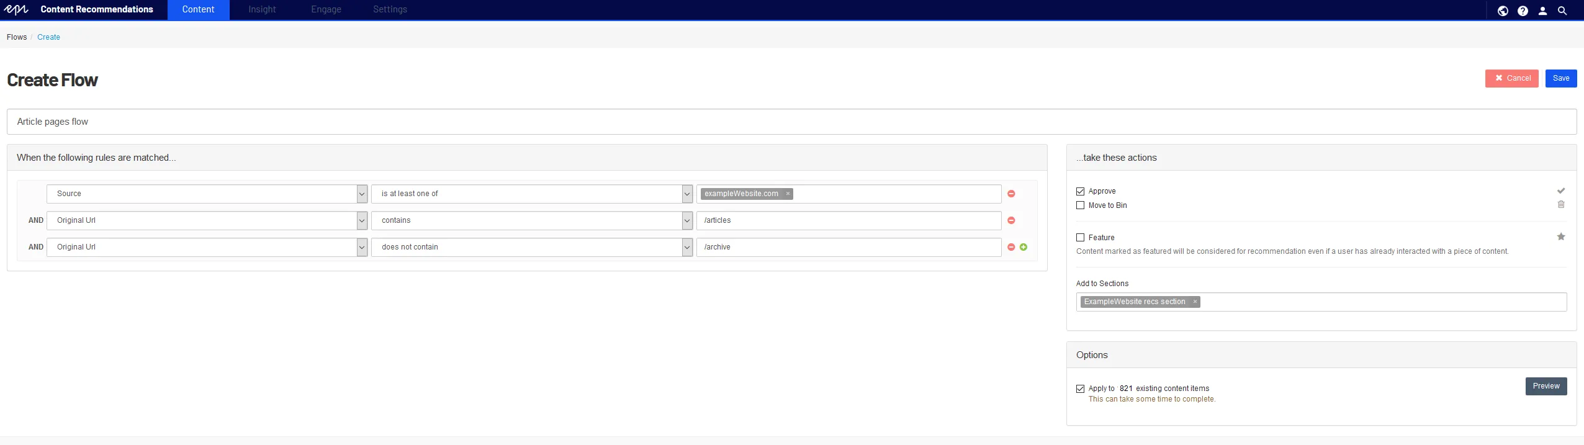Switch to the Content tab
Viewport: 1584px width, 445px height.
[x=198, y=9]
